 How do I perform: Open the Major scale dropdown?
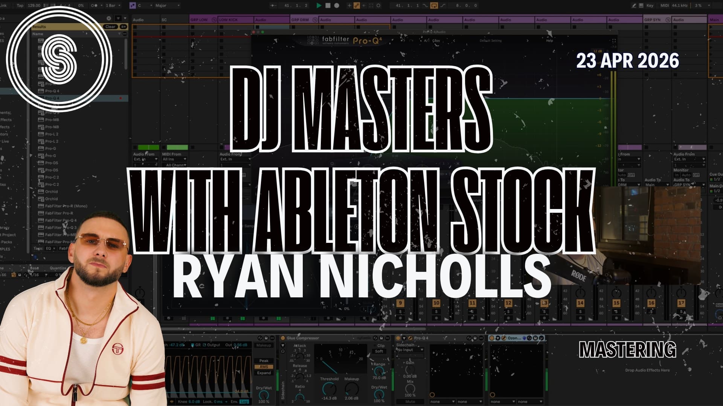[x=167, y=5]
